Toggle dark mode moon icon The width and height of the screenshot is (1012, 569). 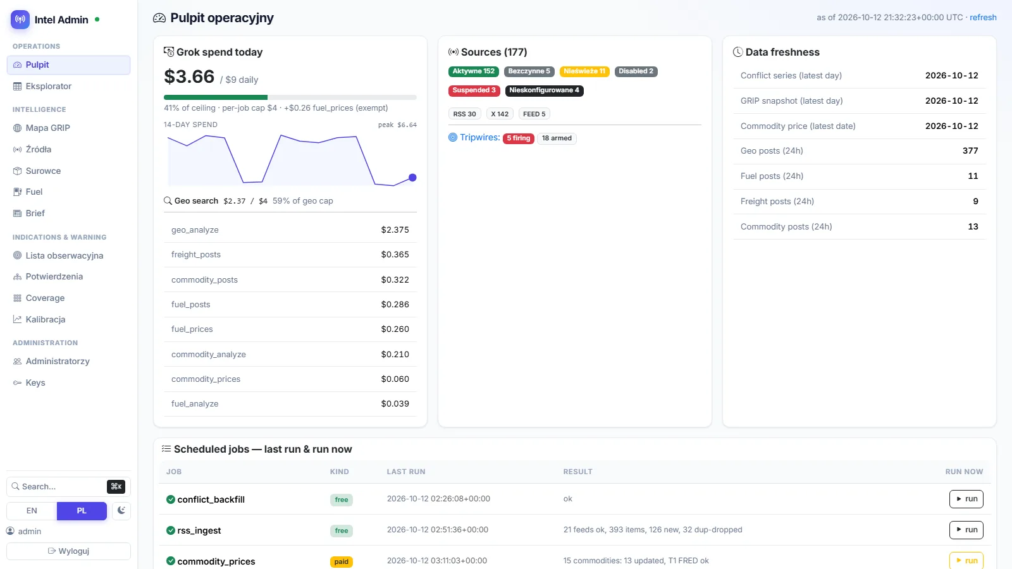(x=121, y=511)
